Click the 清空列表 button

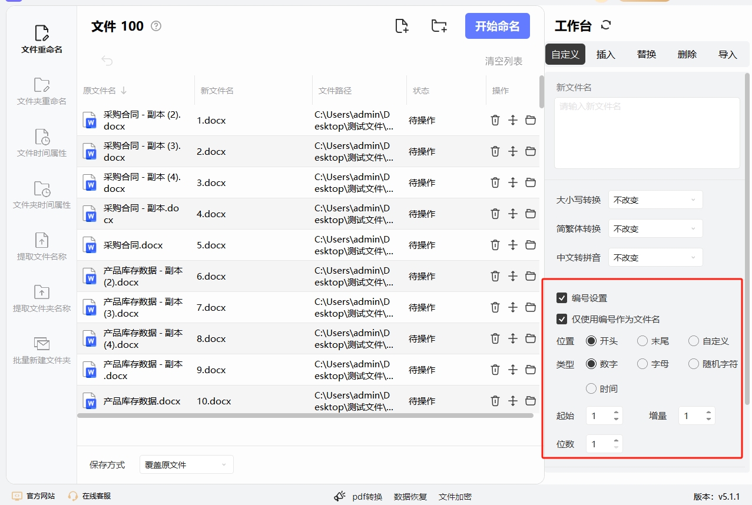(503, 61)
